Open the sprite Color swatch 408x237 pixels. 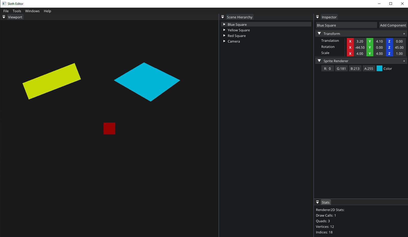(x=380, y=68)
